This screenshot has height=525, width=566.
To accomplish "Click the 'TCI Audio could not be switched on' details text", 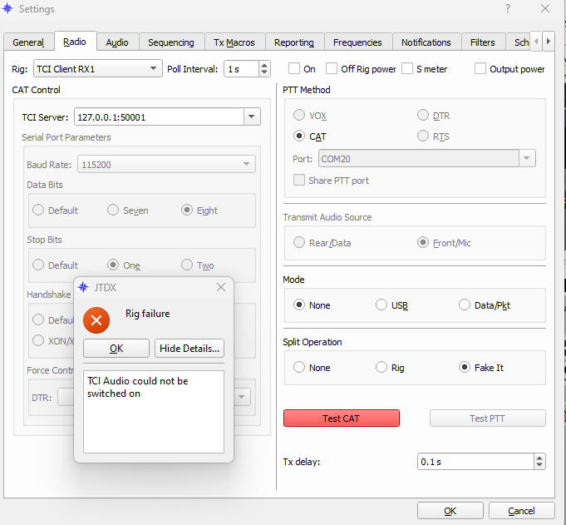I will pos(137,387).
